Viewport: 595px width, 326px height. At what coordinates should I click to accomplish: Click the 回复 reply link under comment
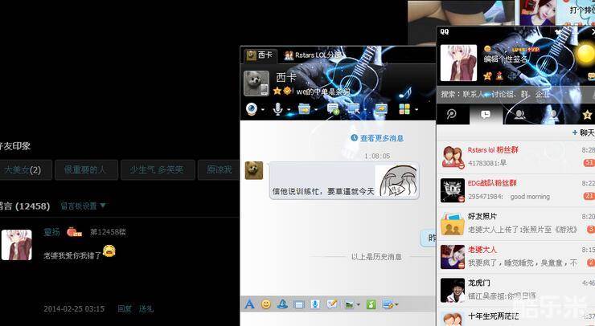[x=125, y=308]
